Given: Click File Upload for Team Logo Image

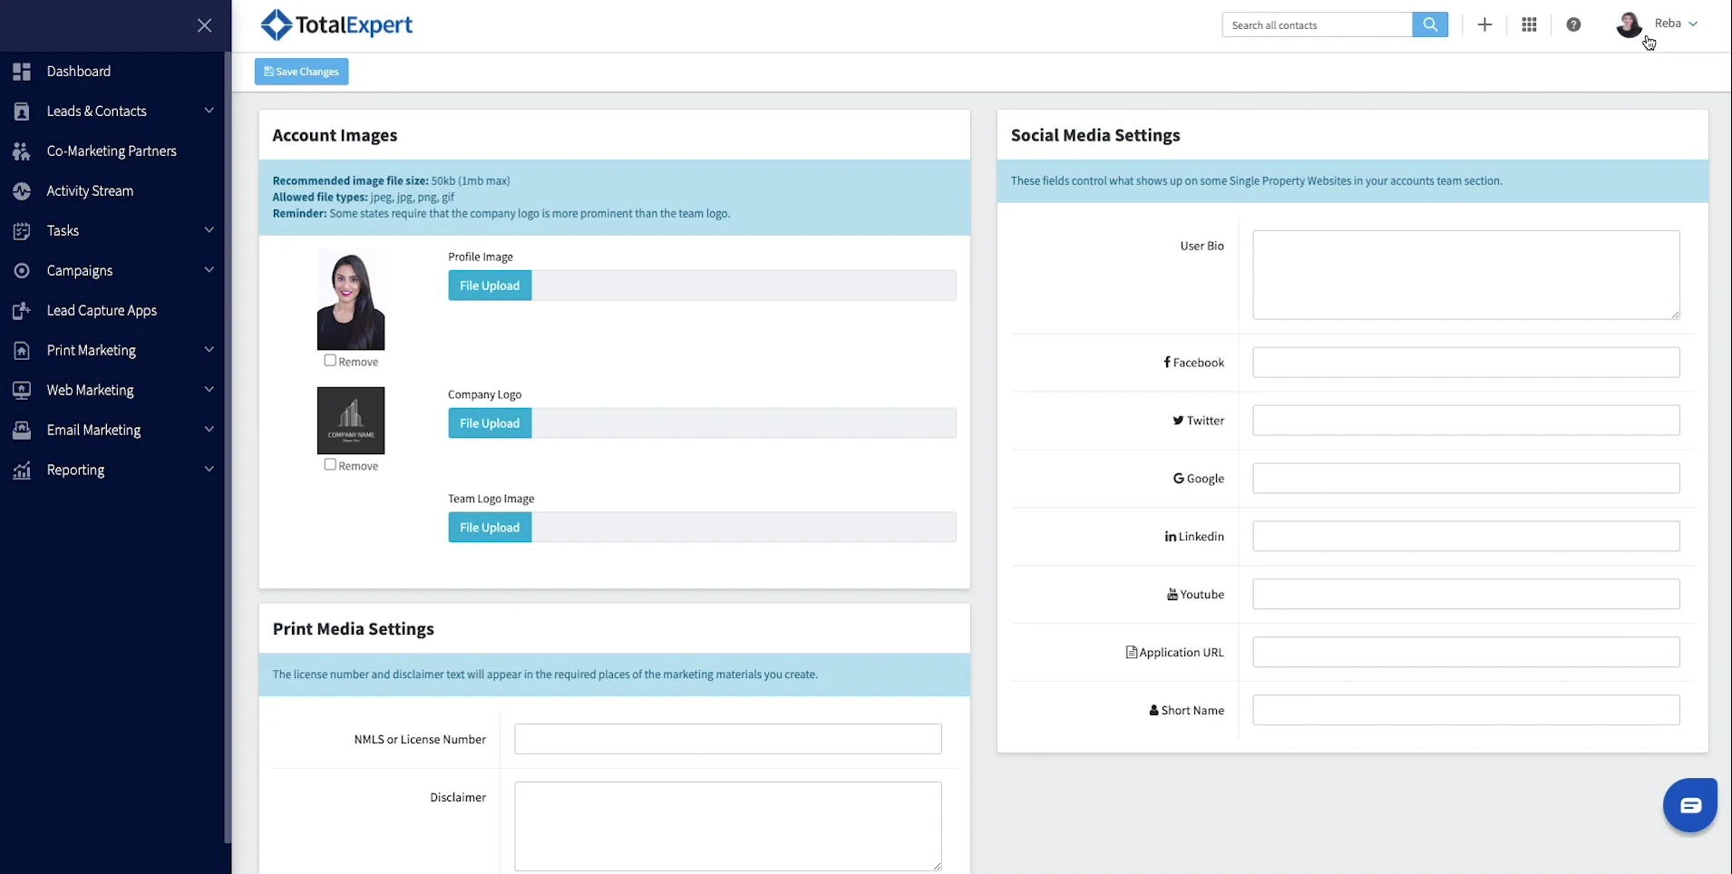Looking at the screenshot, I should pos(490,528).
